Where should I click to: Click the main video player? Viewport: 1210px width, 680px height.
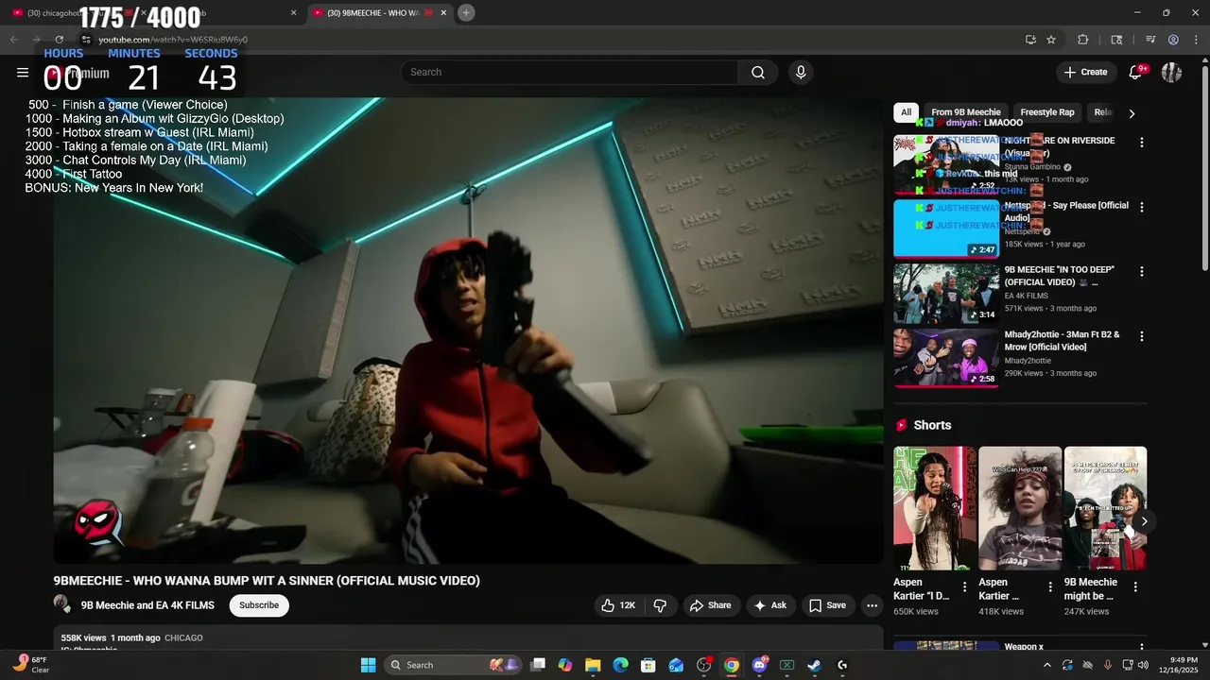click(468, 331)
